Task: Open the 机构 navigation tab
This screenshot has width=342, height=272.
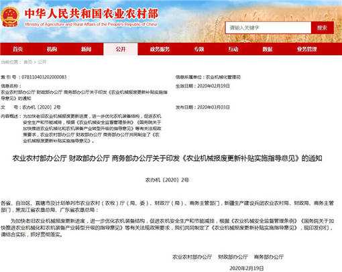Action: pos(52,49)
